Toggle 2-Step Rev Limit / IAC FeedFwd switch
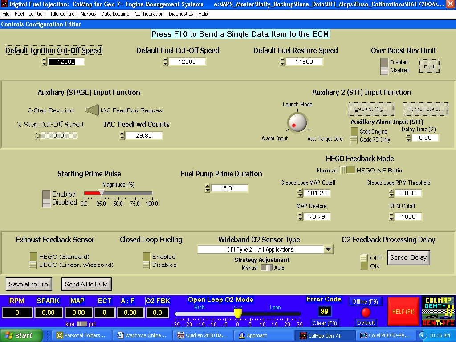 click(93, 110)
